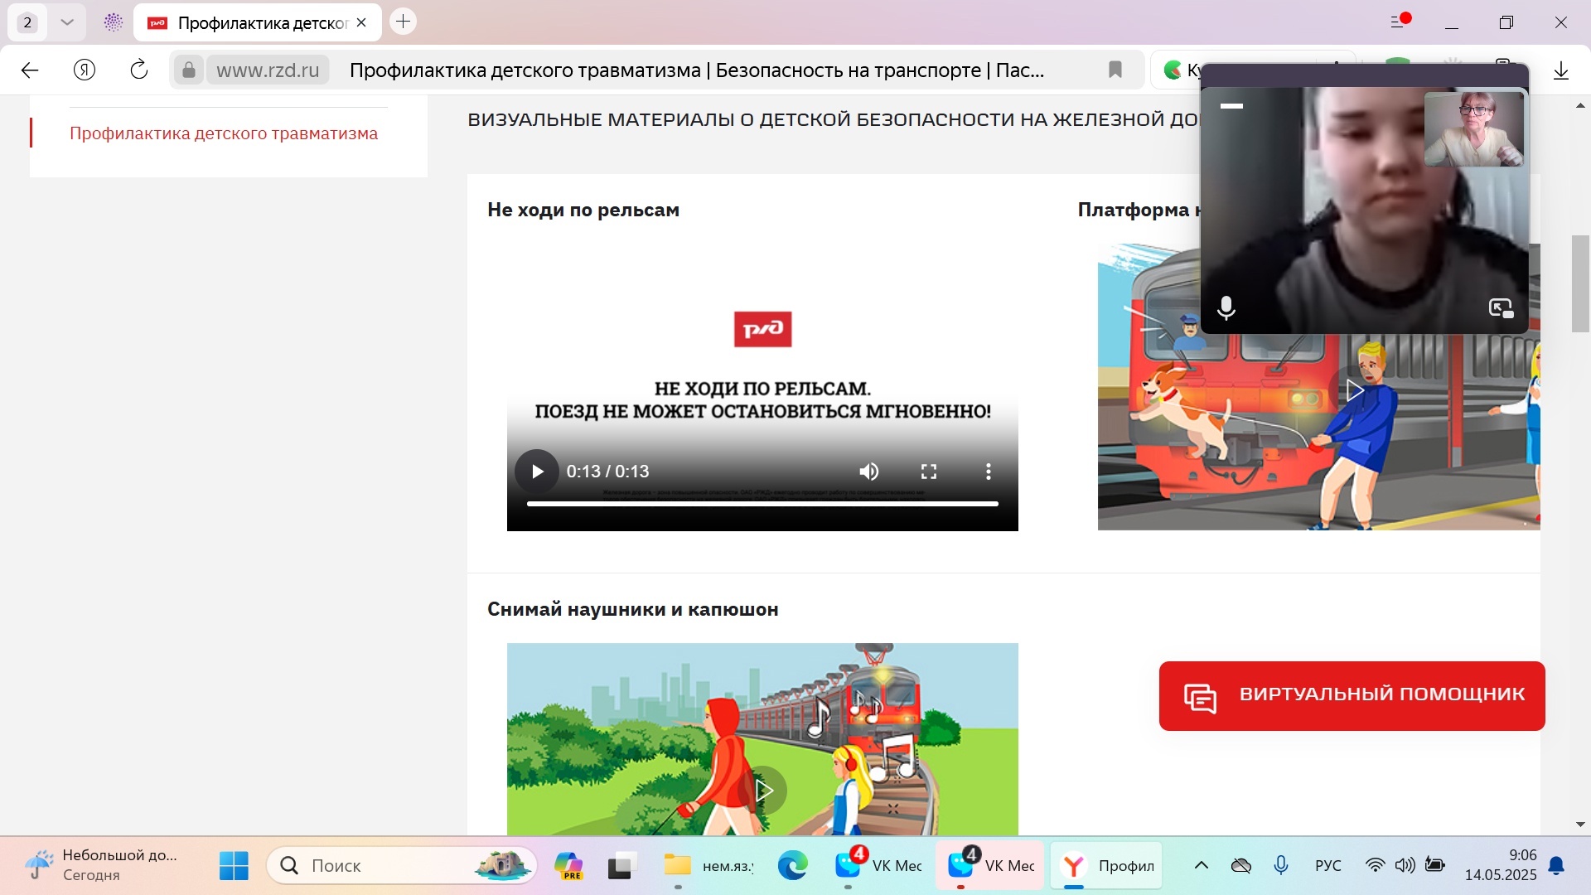Expand the tab list chevron

(67, 22)
